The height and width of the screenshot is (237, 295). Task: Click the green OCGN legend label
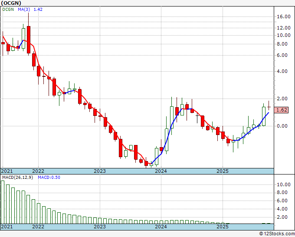coord(8,10)
